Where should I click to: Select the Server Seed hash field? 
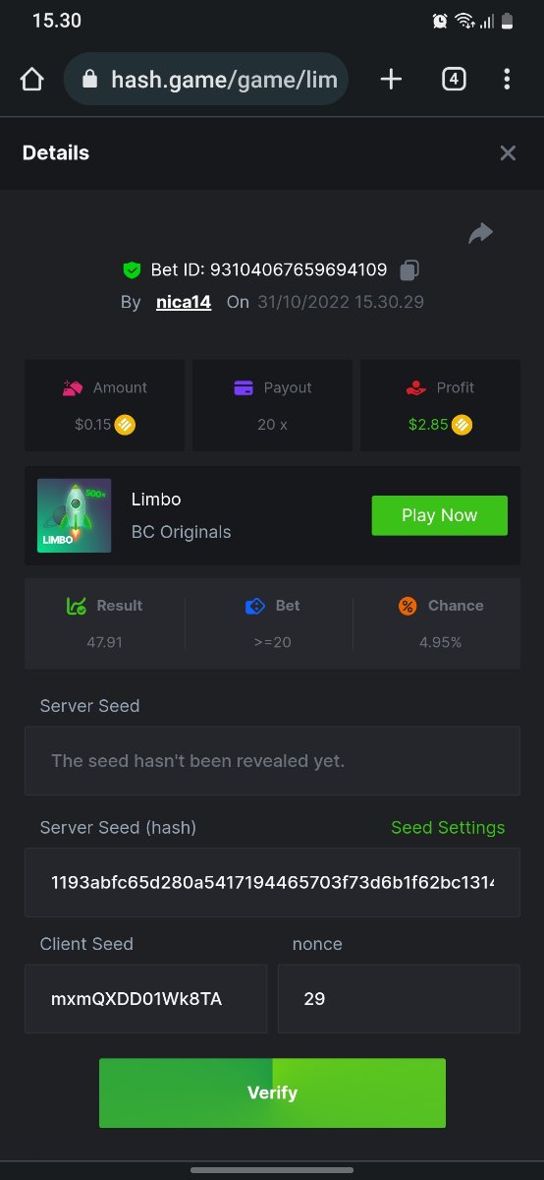point(272,883)
